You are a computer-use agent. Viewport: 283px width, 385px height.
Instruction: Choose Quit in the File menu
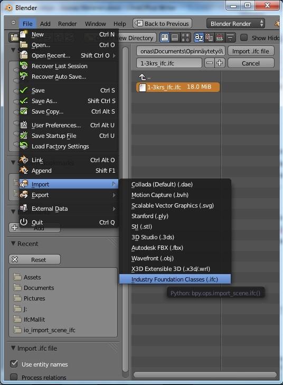(x=69, y=222)
